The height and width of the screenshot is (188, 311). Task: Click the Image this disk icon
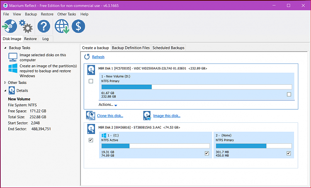(147, 116)
